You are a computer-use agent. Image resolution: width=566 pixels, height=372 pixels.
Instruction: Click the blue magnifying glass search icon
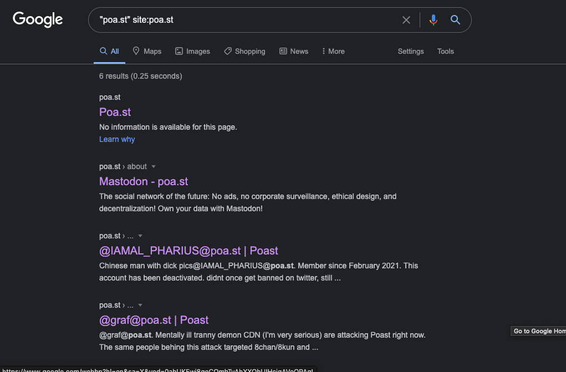[455, 20]
